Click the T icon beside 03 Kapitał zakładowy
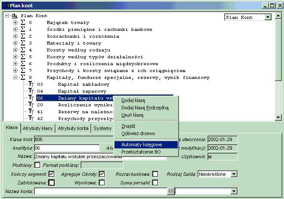 tap(31, 84)
